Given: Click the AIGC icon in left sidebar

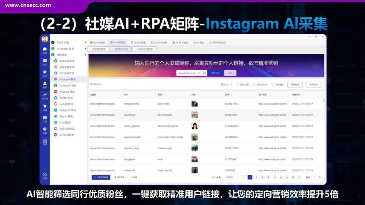Looking at the screenshot, I should click(x=45, y=73).
